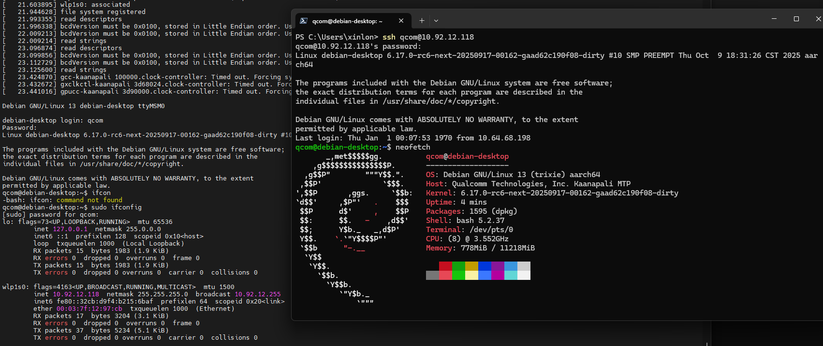Viewport: 823px width, 346px height.
Task: Maximize the SSH terminal window
Action: [x=796, y=19]
